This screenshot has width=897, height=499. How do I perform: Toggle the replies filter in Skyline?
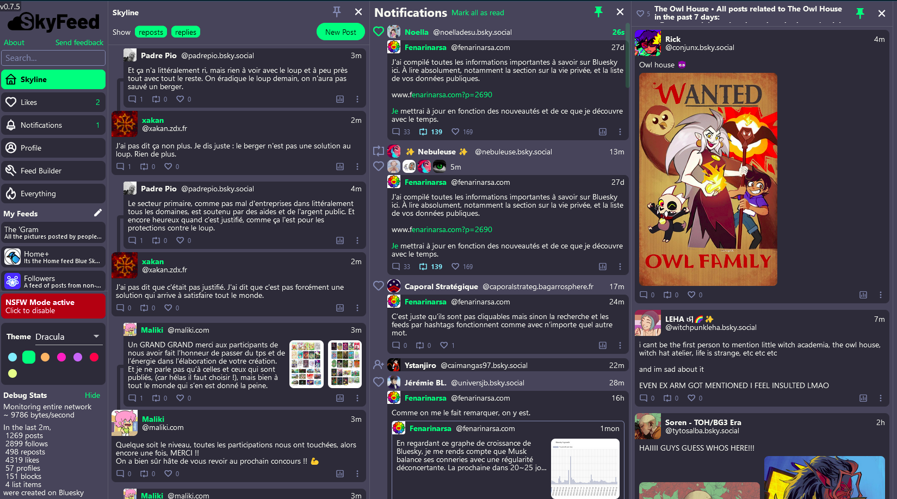185,32
